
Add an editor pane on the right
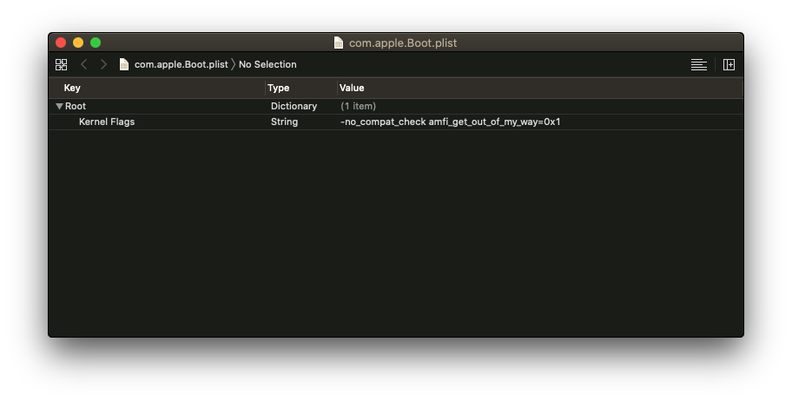pyautogui.click(x=729, y=64)
